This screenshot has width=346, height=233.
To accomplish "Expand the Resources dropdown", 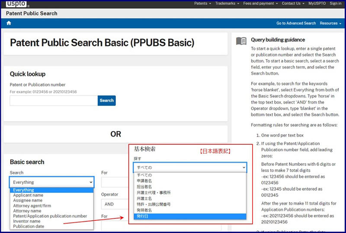I will pos(330,23).
